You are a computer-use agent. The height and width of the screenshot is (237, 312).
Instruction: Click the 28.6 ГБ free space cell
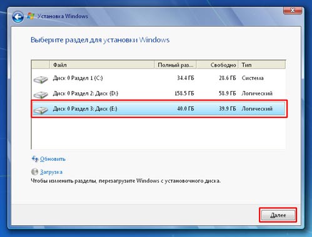[228, 78]
